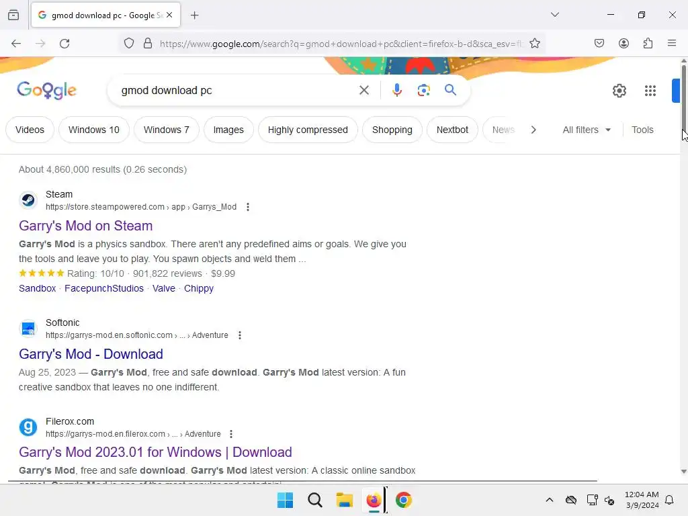Open Windows Start menu
Image resolution: width=688 pixels, height=516 pixels.
pos(285,500)
